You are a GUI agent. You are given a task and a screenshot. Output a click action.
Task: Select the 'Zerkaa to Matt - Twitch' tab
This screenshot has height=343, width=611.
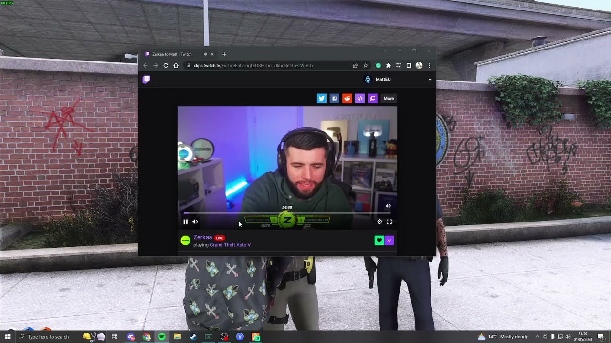pos(179,54)
